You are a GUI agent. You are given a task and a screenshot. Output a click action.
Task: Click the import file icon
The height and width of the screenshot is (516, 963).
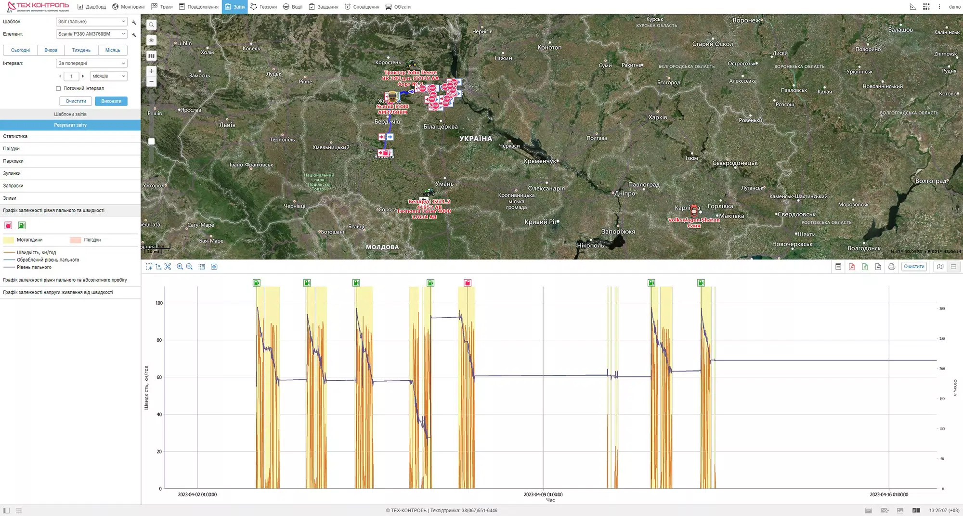point(878,267)
